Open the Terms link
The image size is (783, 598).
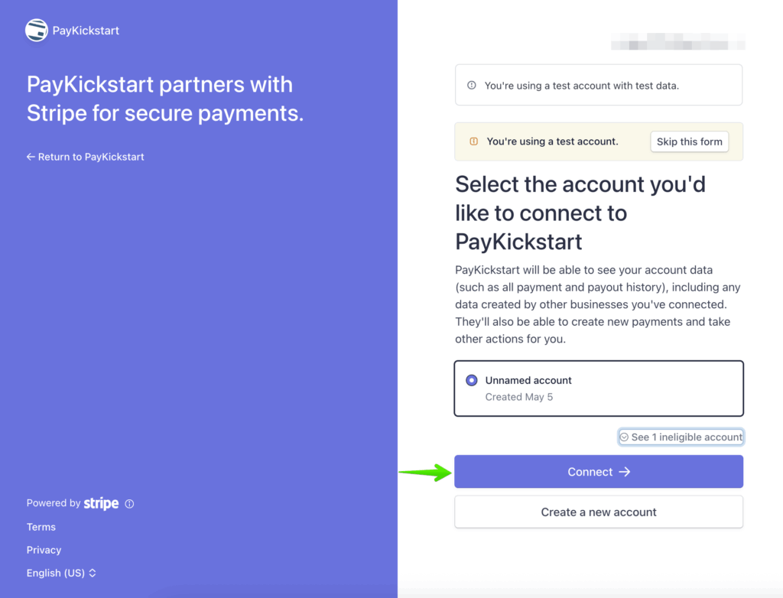(41, 527)
